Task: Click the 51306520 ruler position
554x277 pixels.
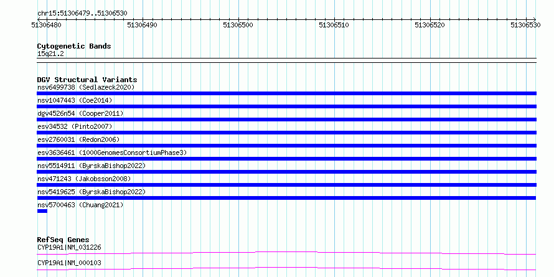Action: point(430,25)
